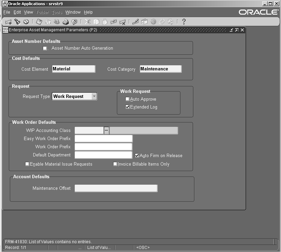
Task: Click the Copy toolbar icon
Action: [x=96, y=22]
